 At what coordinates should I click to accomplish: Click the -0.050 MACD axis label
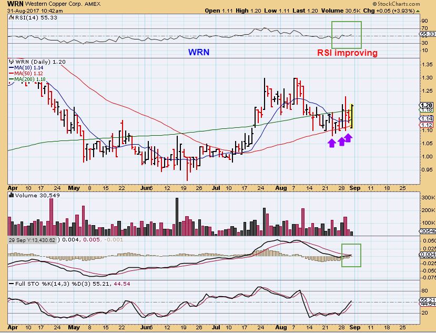coord(428,270)
